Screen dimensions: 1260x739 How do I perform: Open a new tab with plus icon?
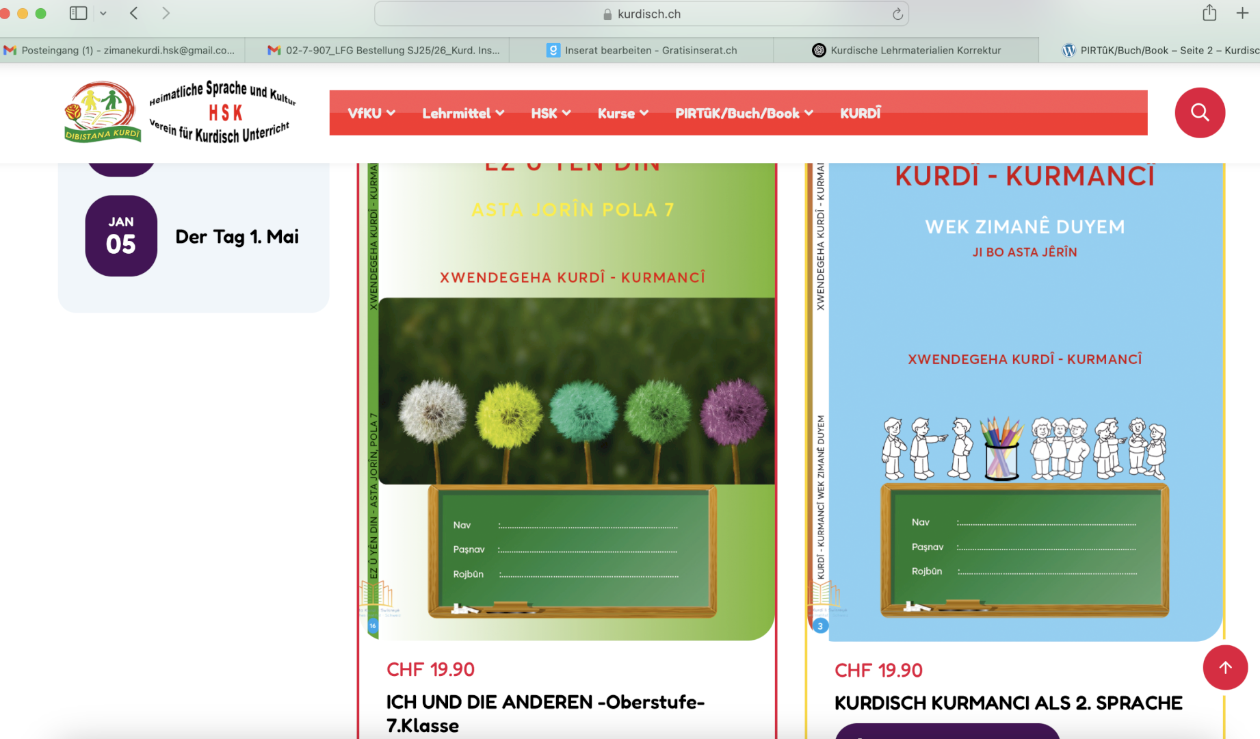(1242, 13)
